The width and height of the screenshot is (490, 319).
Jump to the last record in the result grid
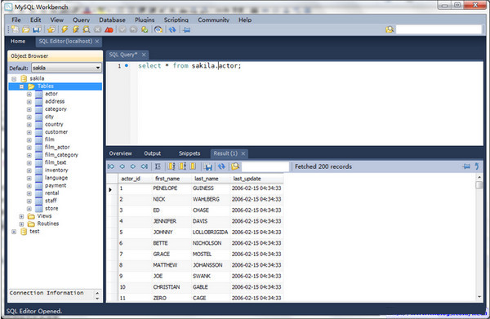pyautogui.click(x=144, y=166)
